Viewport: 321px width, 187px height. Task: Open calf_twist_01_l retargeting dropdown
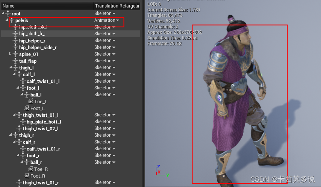coord(105,81)
